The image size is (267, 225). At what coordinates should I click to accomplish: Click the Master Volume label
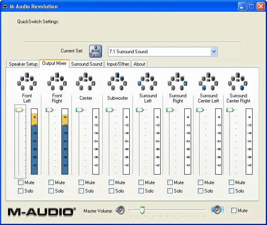[x=98, y=211]
